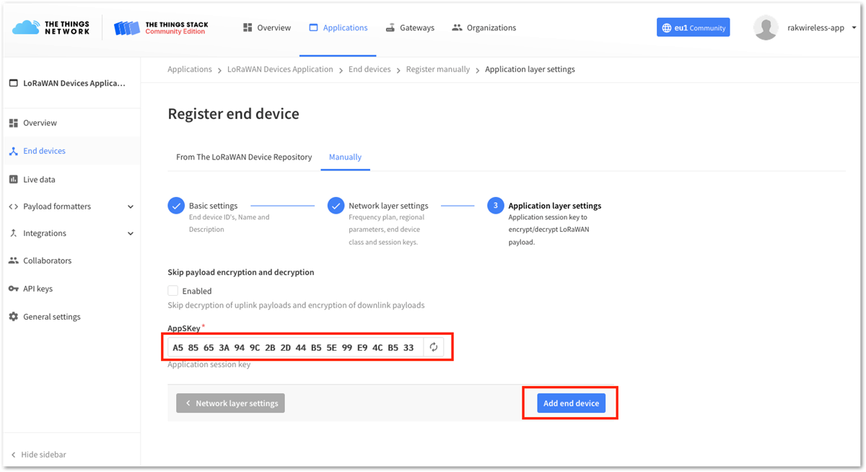This screenshot has width=866, height=472.
Task: Click the Applications window icon in top navigation
Action: (x=313, y=27)
